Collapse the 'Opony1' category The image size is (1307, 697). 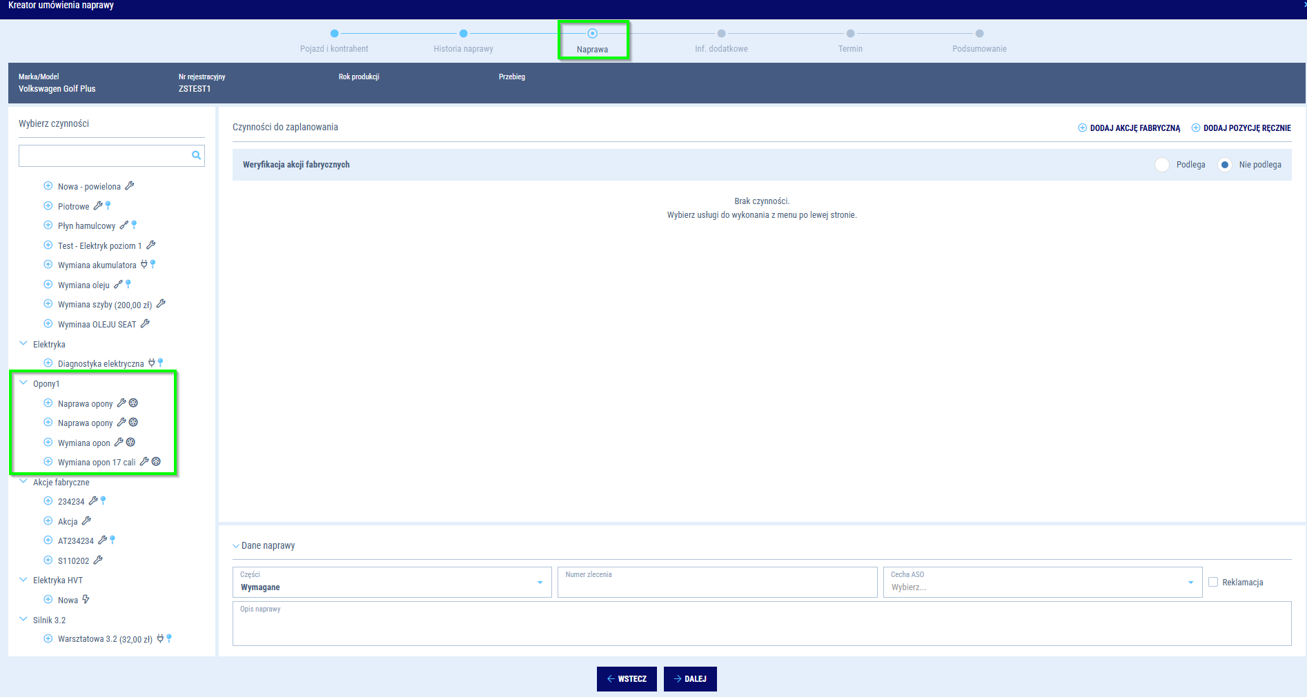23,383
